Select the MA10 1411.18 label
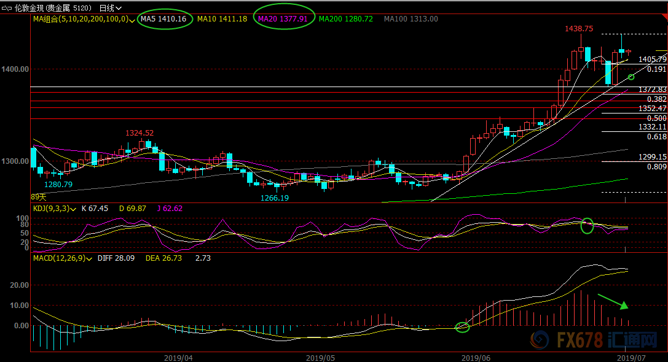The height and width of the screenshot is (362, 668). [222, 19]
